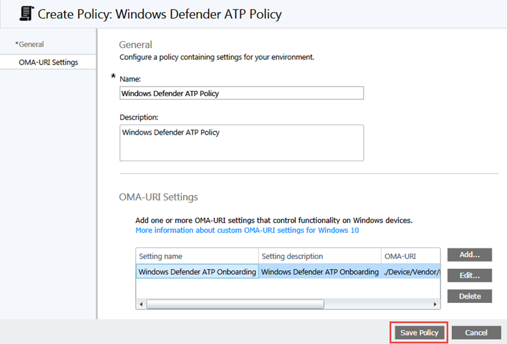Select the setting description cell in row
Viewport: 507px width, 344px height.
319,272
